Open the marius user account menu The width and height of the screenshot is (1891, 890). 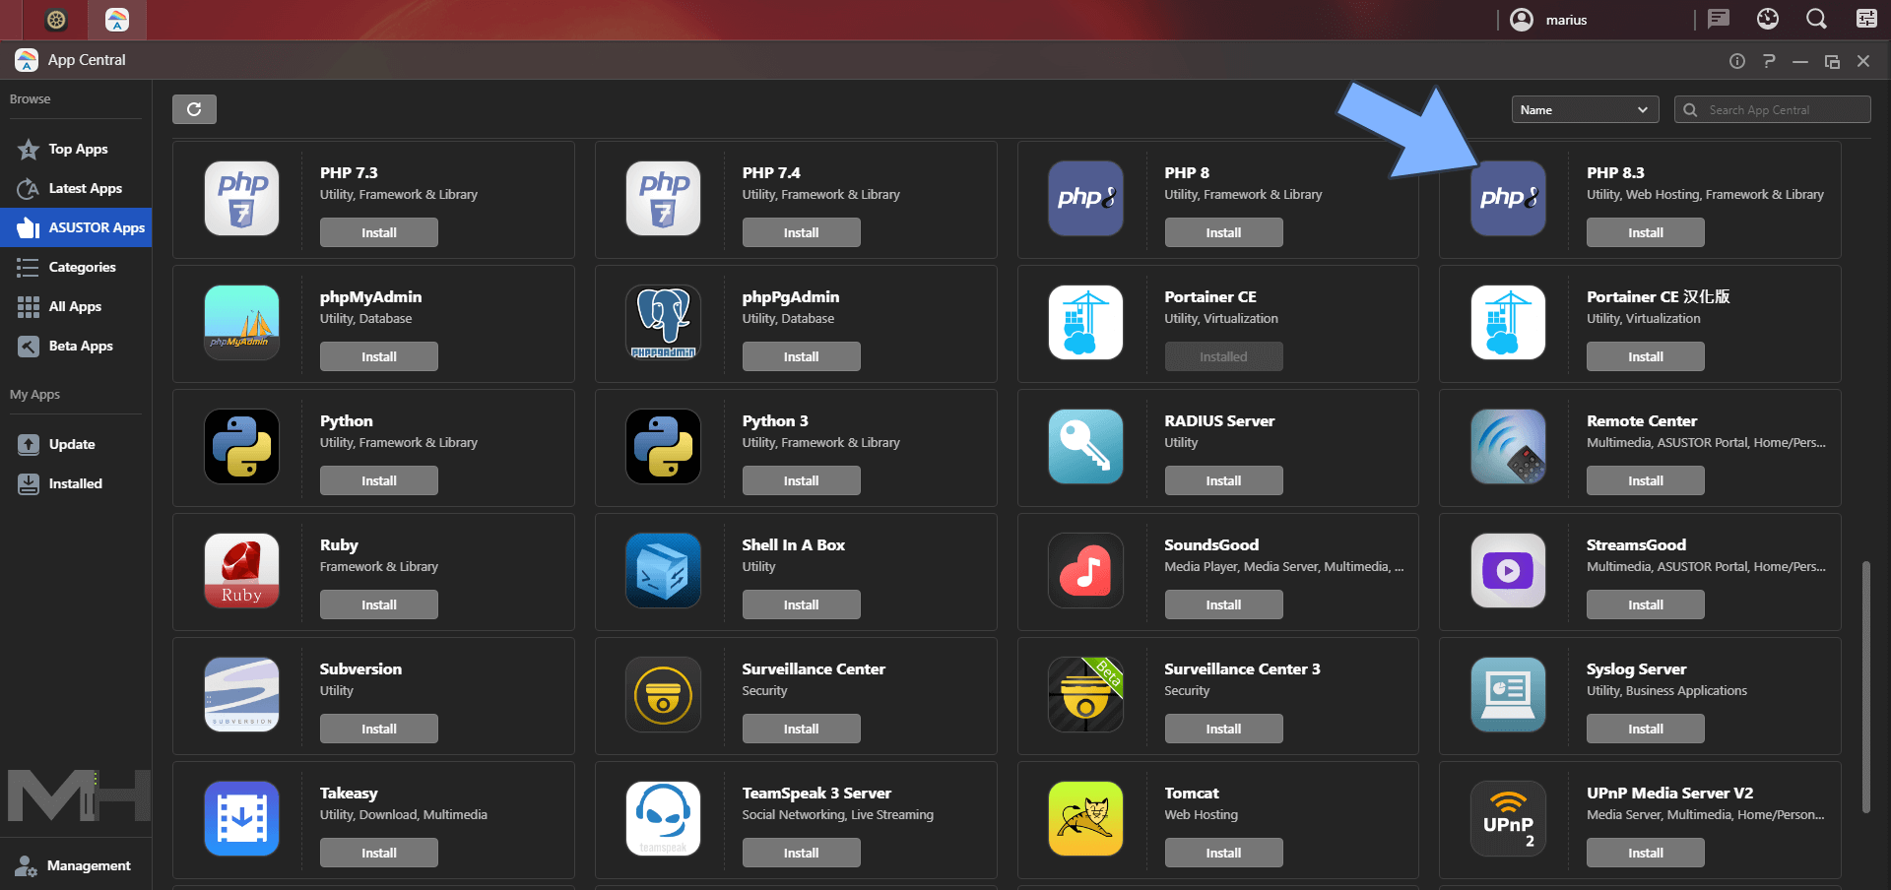pos(1549,20)
